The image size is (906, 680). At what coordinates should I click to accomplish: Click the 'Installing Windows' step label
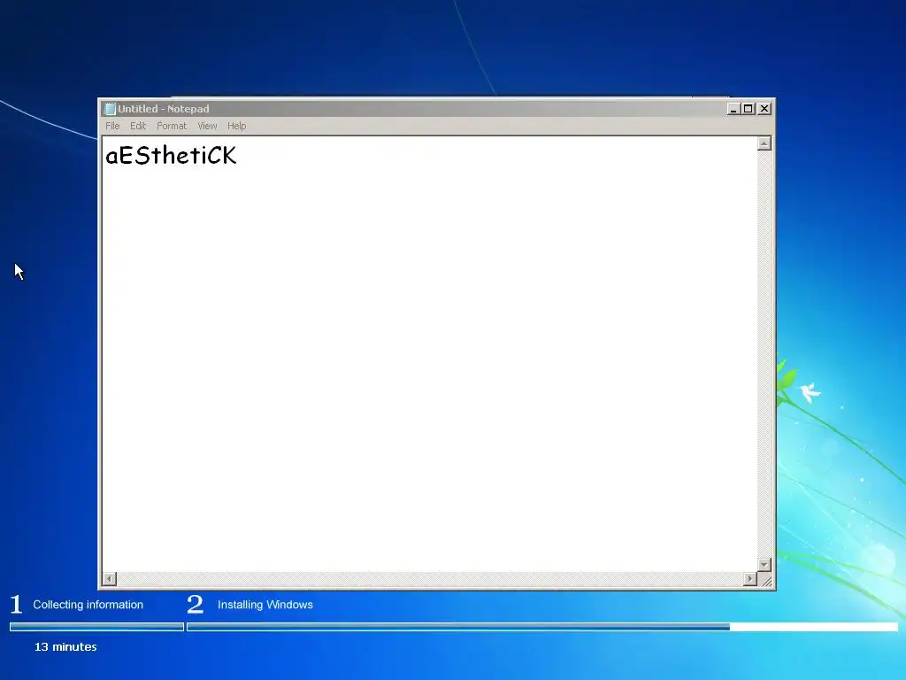point(265,604)
